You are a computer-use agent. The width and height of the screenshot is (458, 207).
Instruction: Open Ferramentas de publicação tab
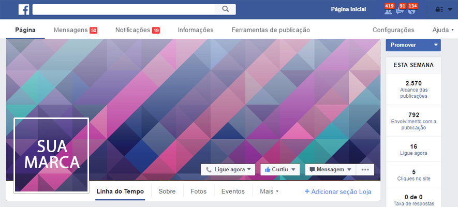[271, 30]
